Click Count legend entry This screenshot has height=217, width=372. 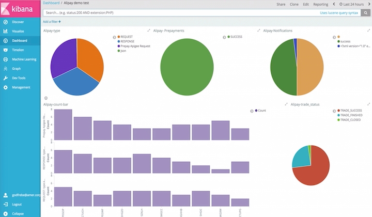[x=260, y=111]
